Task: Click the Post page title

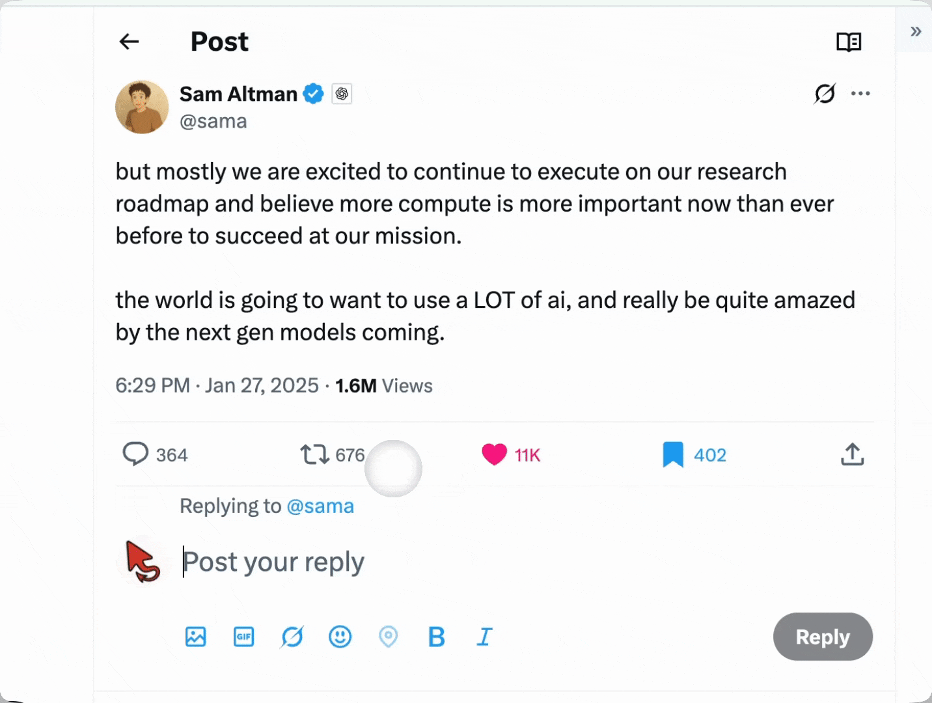Action: click(x=219, y=41)
